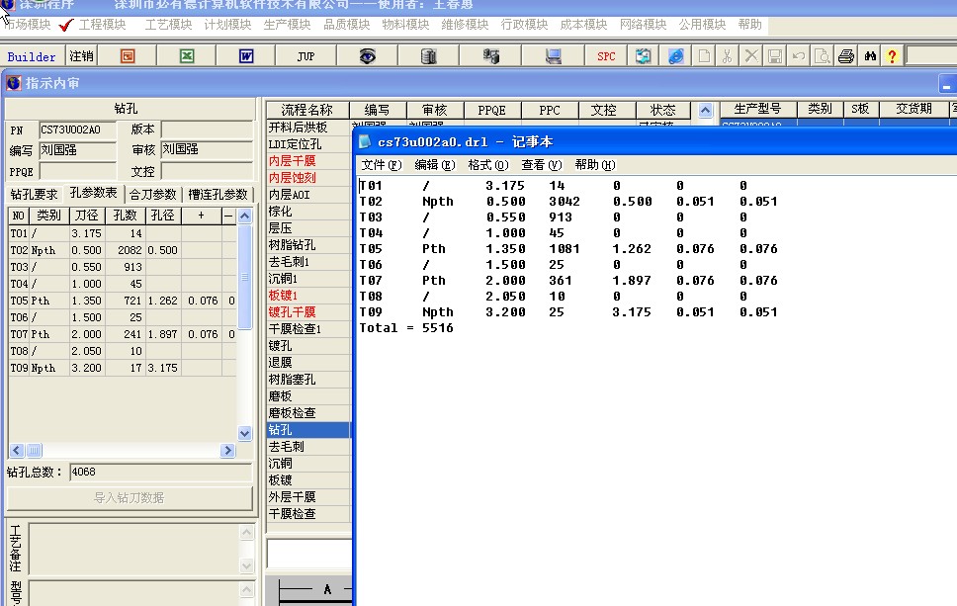This screenshot has height=606, width=957.
Task: Open Notepad 格式(O) menu
Action: click(x=488, y=165)
